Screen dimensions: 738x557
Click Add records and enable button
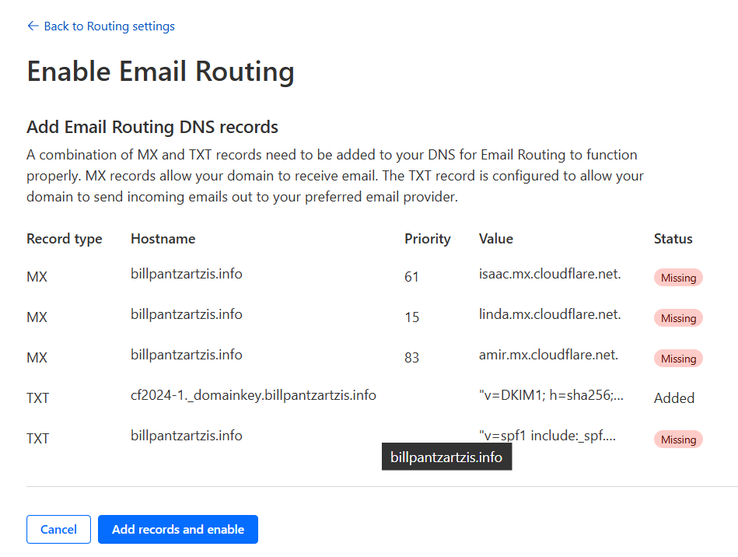(x=178, y=530)
